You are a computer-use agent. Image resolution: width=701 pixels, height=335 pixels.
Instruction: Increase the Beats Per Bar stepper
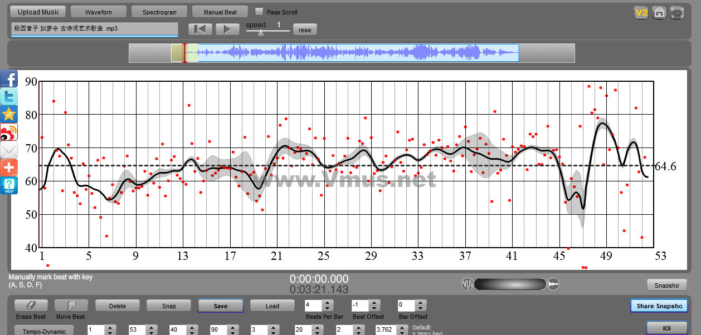(x=327, y=303)
